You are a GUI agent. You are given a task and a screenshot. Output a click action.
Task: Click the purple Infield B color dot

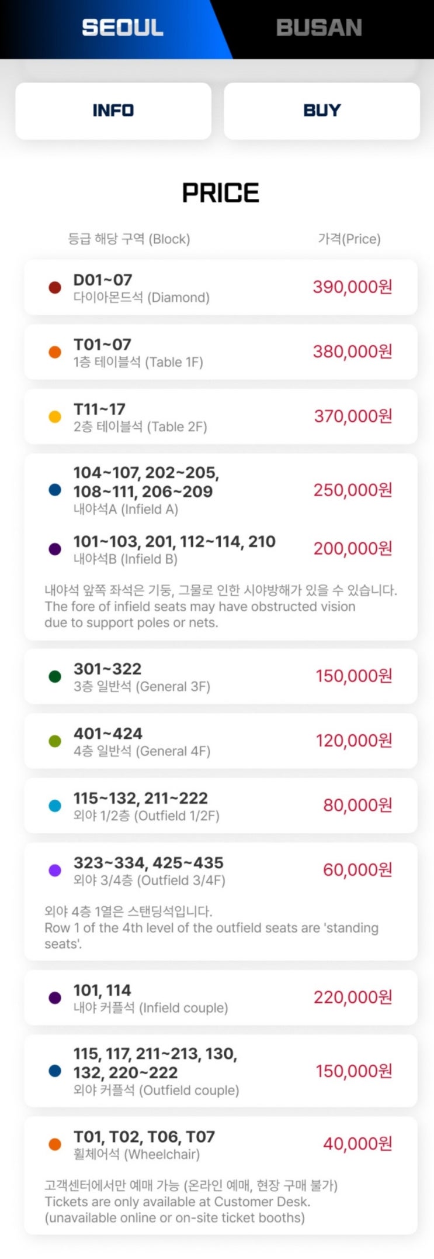(x=55, y=549)
